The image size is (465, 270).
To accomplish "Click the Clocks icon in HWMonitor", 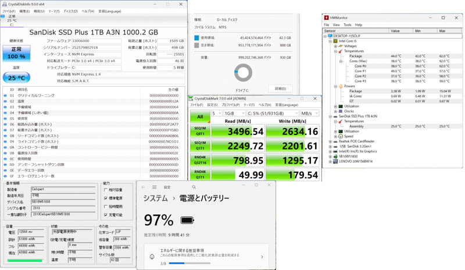I will (341, 111).
